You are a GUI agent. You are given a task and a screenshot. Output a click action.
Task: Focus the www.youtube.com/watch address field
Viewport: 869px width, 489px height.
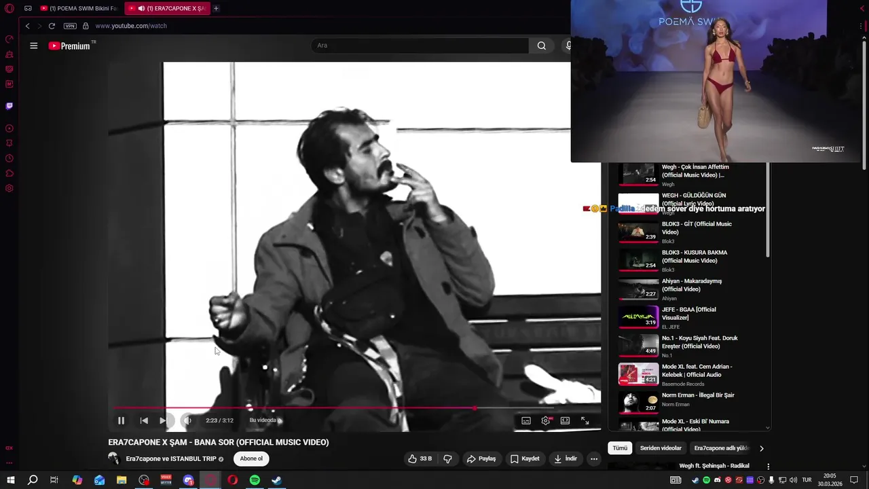(131, 26)
